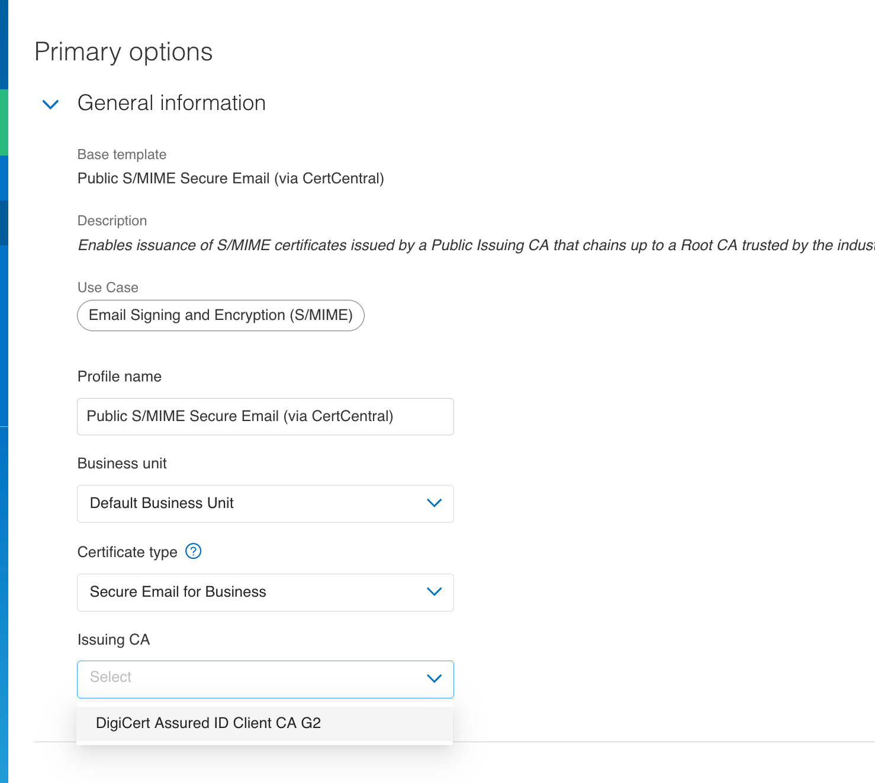Screen dimensions: 875x783
Task: Select DigiCert Assured ID Client CA G2
Action: pyautogui.click(x=208, y=723)
